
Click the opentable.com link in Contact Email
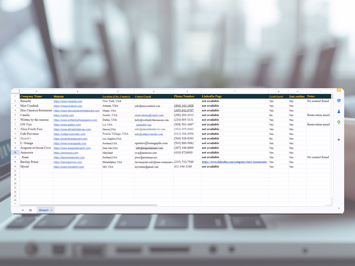click(x=144, y=125)
